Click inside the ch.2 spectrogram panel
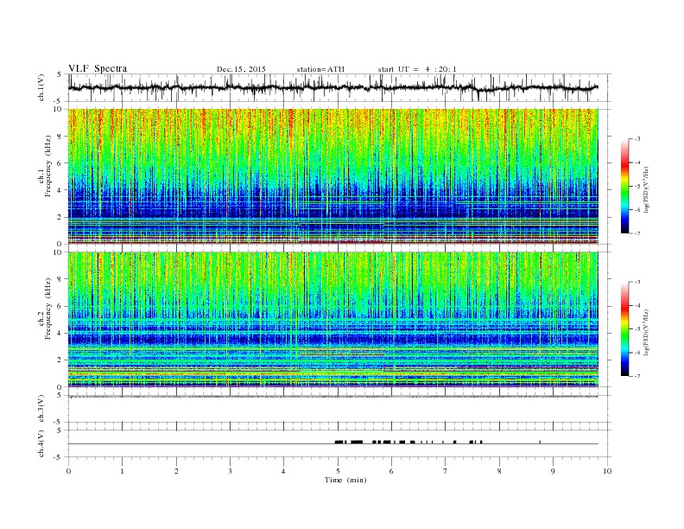 pyautogui.click(x=332, y=320)
